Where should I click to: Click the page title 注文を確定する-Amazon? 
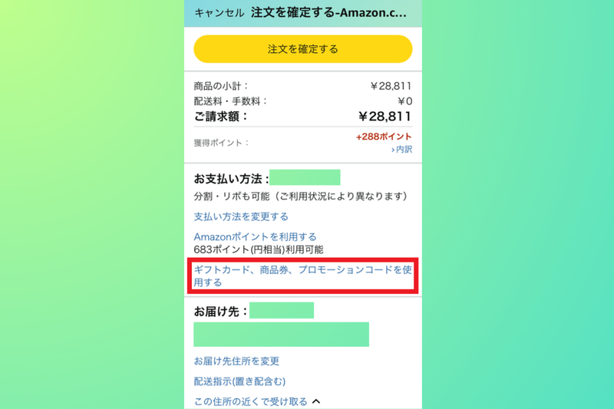[332, 12]
